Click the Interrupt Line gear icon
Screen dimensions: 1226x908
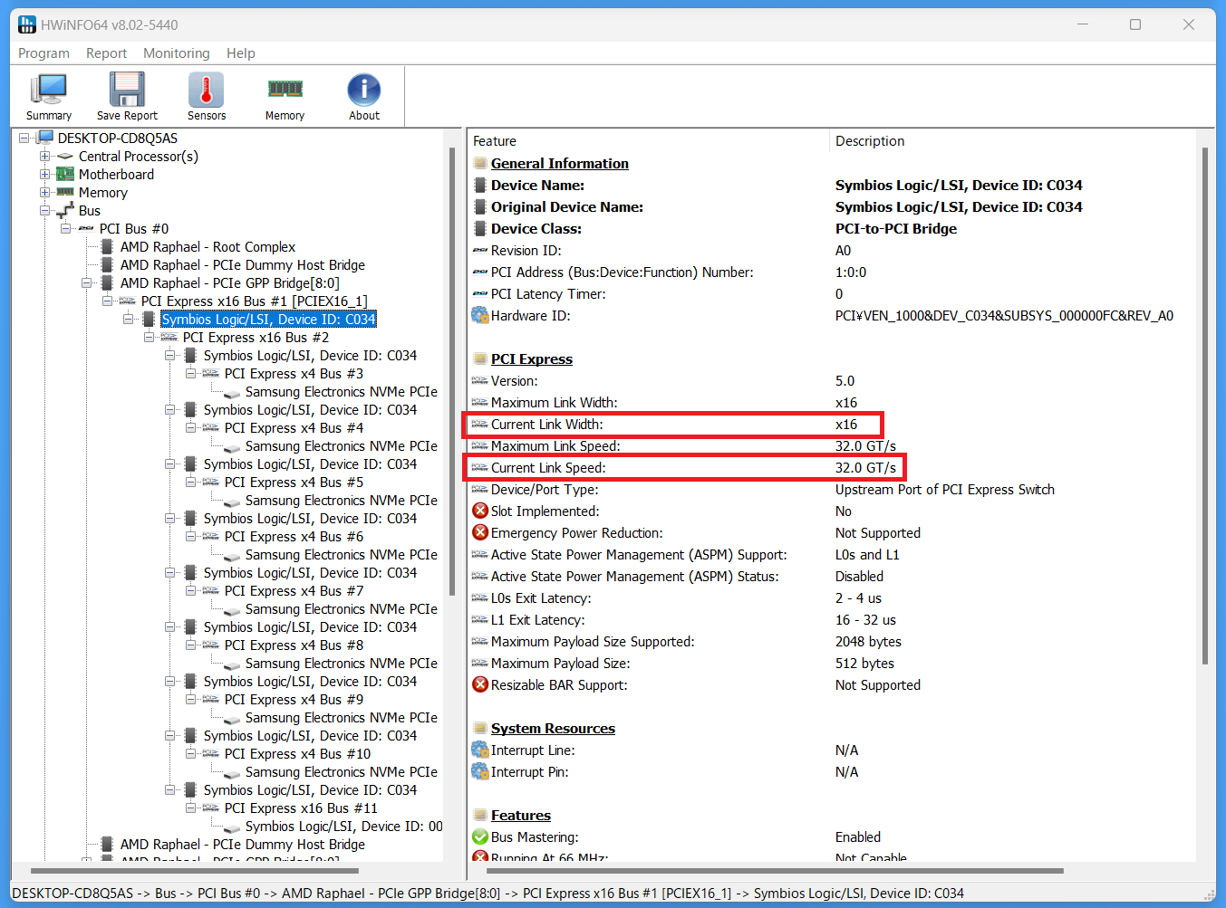[x=480, y=750]
